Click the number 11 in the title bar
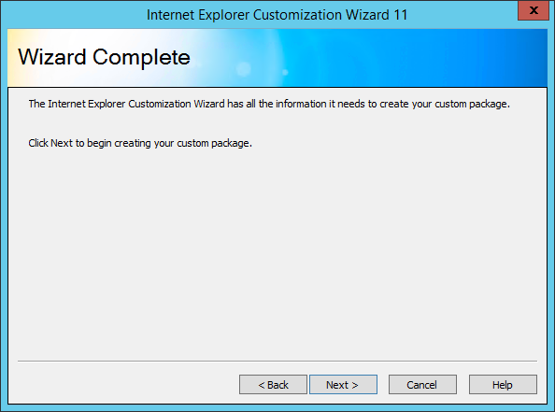Screen dimensions: 555x412 point(400,15)
